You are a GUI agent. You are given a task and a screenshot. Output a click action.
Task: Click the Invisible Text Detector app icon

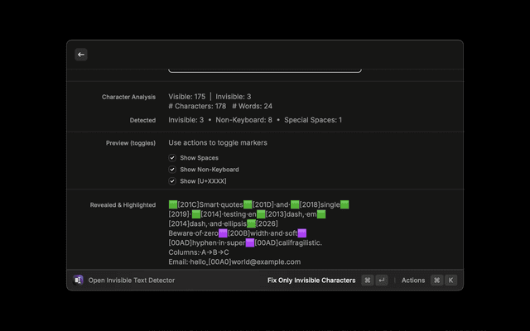(79, 281)
